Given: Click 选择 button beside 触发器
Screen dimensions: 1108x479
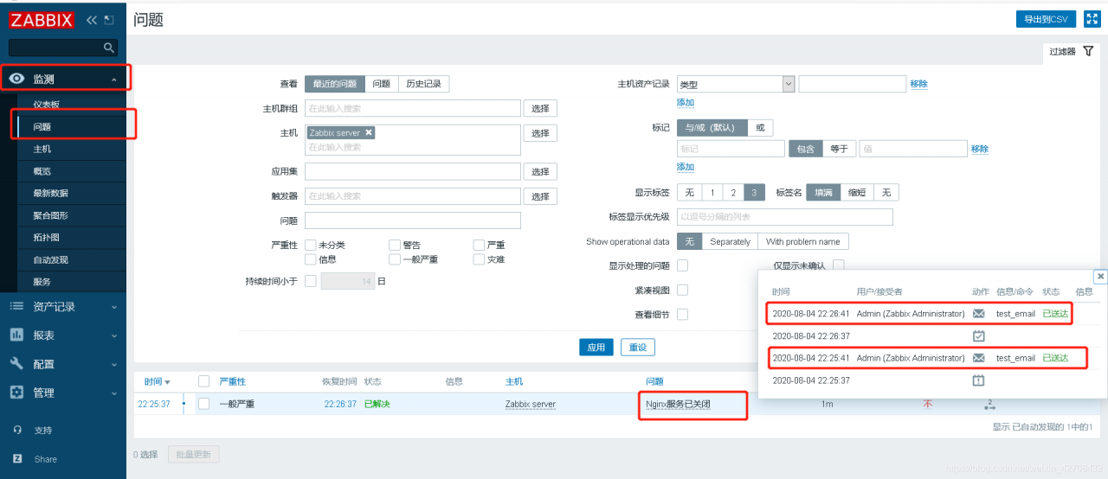Looking at the screenshot, I should (x=540, y=196).
